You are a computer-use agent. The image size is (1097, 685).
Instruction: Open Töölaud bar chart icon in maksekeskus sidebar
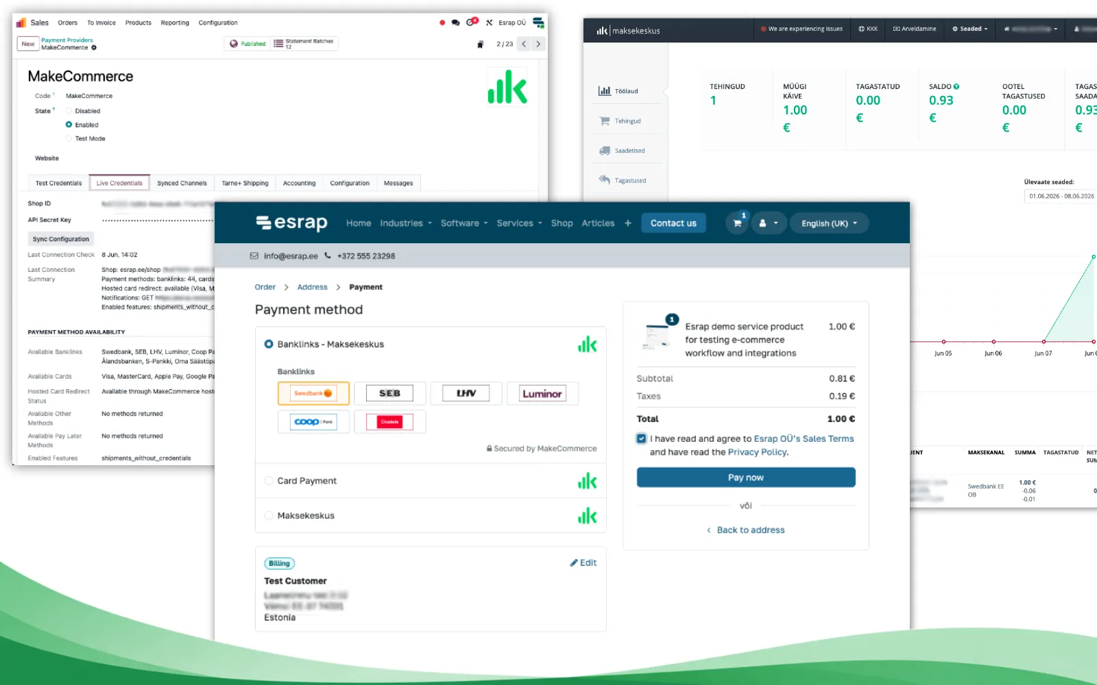tap(604, 91)
